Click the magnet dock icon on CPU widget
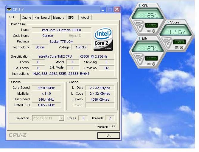The height and width of the screenshot is (152, 199). pos(149,31)
